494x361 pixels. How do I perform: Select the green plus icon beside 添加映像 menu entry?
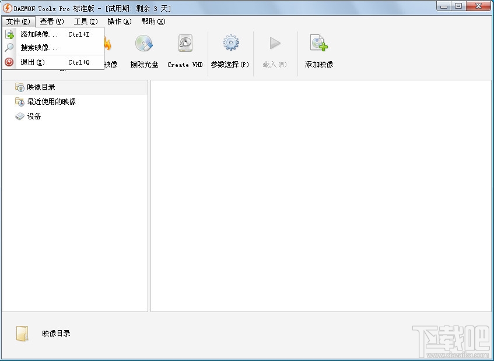click(10, 34)
